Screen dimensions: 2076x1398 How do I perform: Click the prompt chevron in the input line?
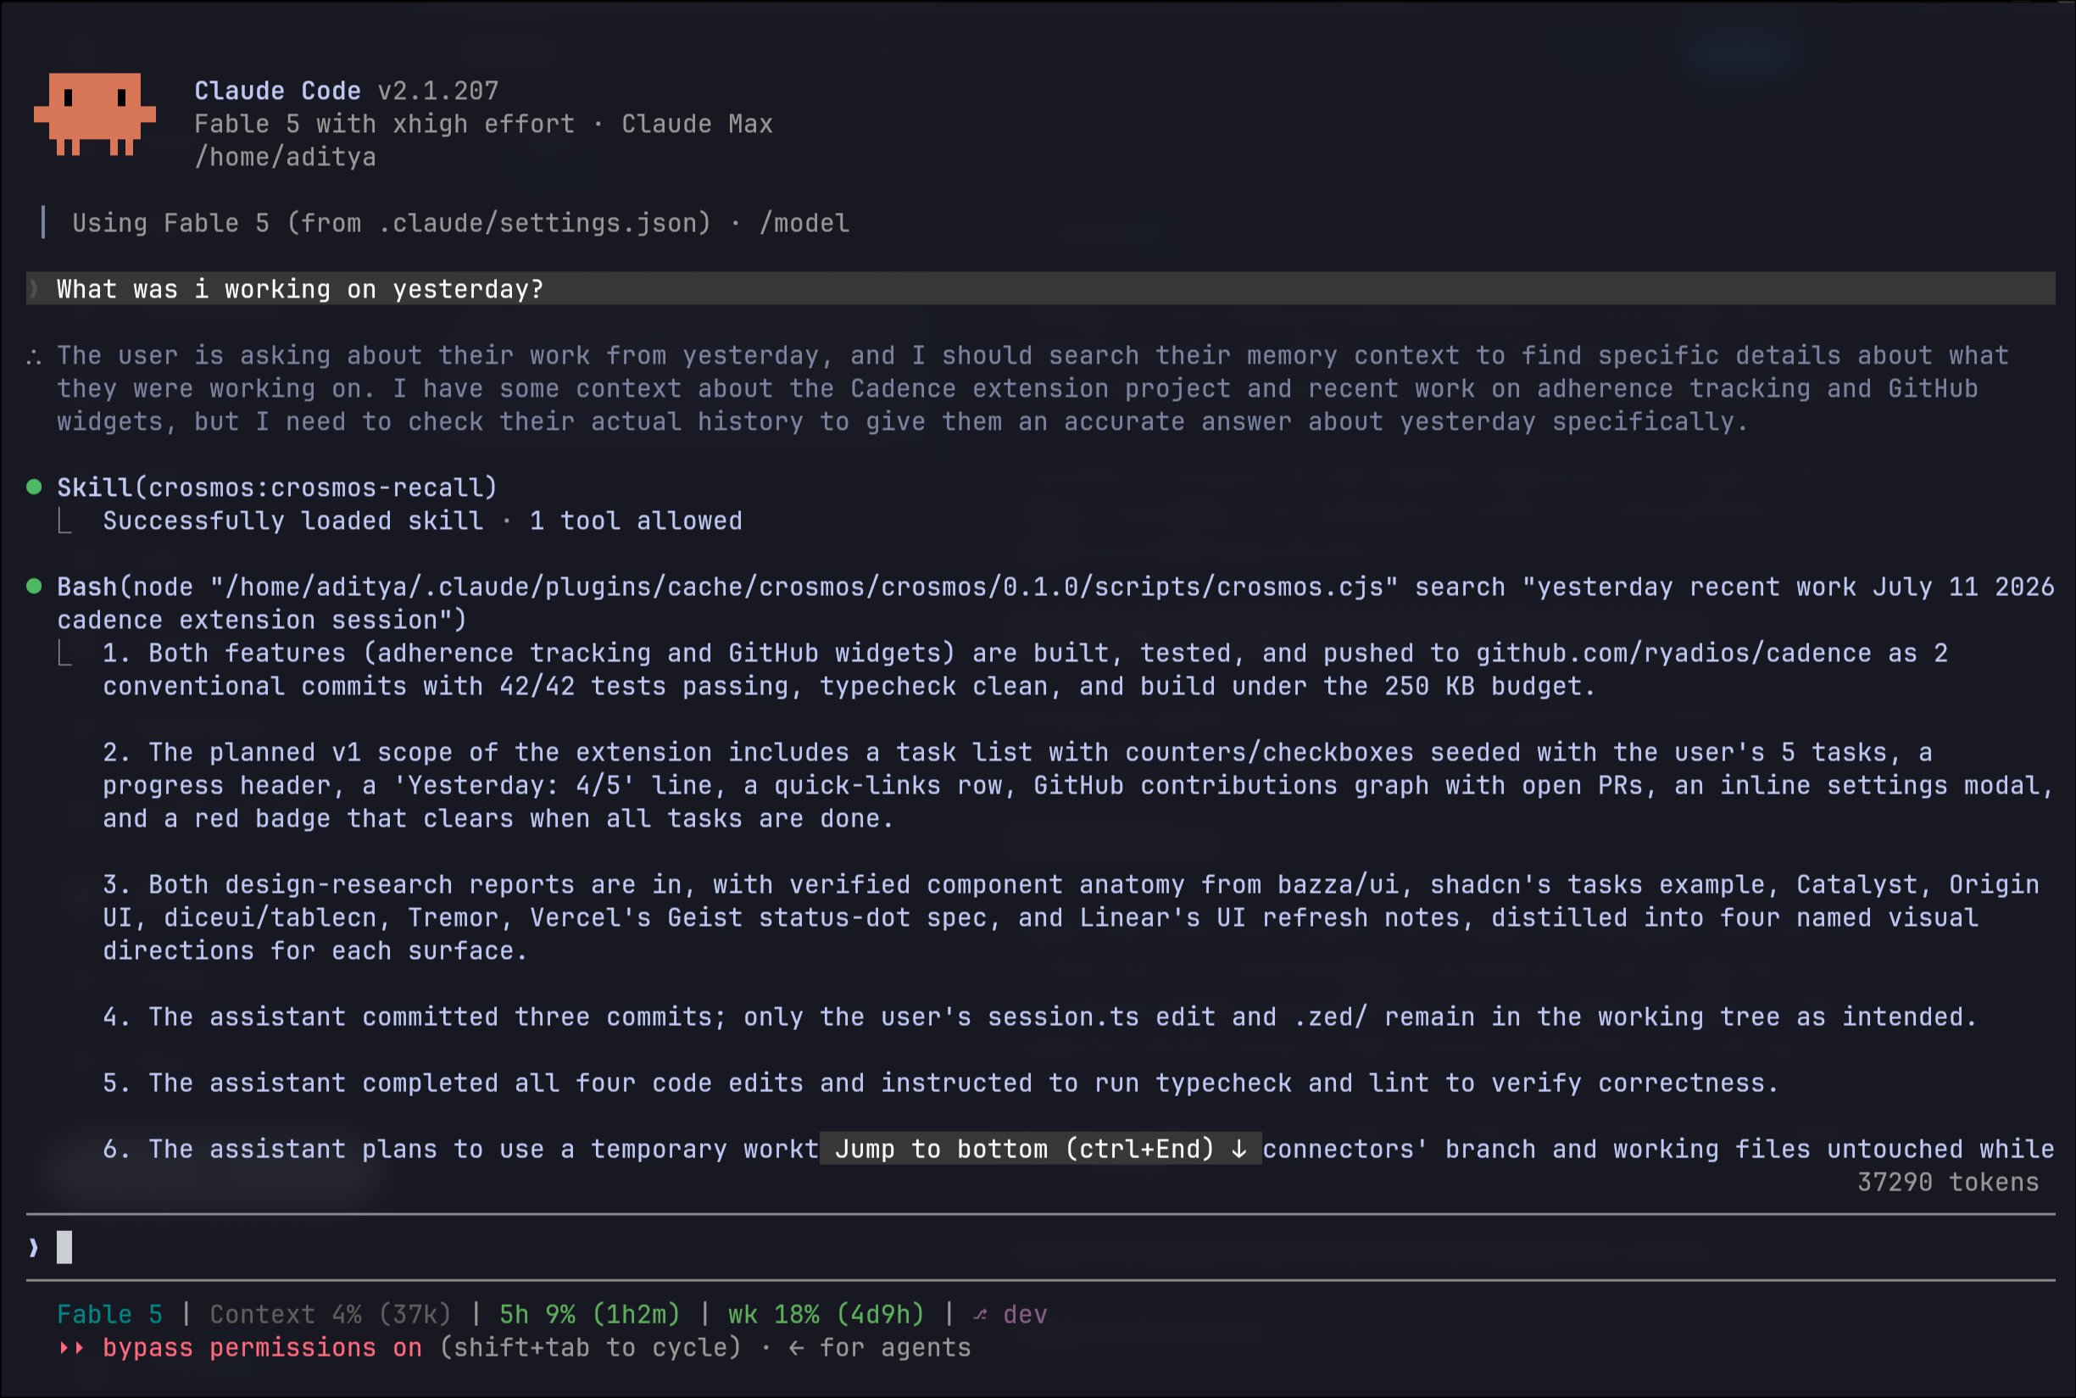(34, 1247)
